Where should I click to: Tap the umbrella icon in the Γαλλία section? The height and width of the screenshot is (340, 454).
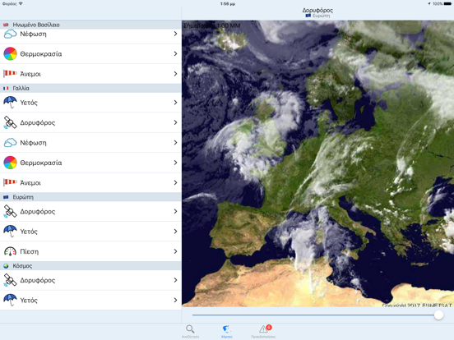click(10, 103)
